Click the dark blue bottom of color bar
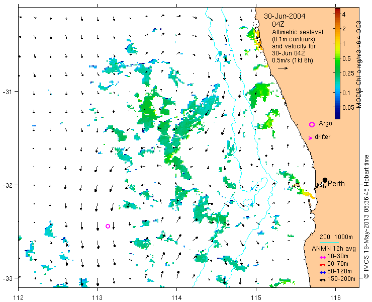The height and width of the screenshot is (302, 372). (x=337, y=117)
